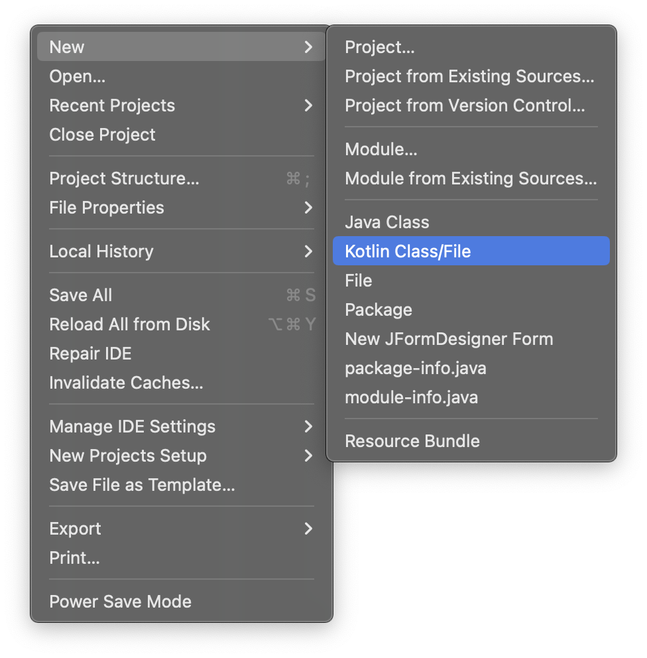Open Project Structure... dialog

click(x=124, y=178)
